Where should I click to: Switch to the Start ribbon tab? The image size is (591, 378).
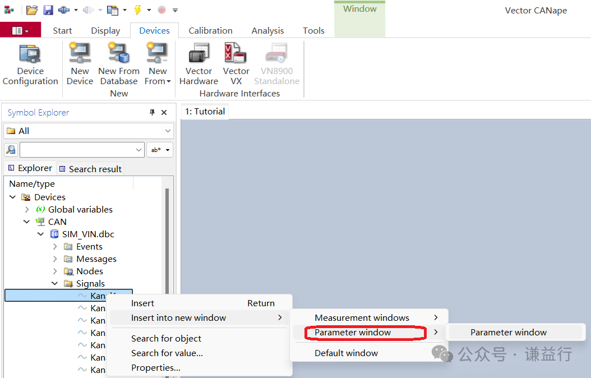tap(62, 30)
